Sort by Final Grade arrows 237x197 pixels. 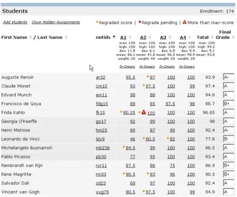[x=233, y=38]
